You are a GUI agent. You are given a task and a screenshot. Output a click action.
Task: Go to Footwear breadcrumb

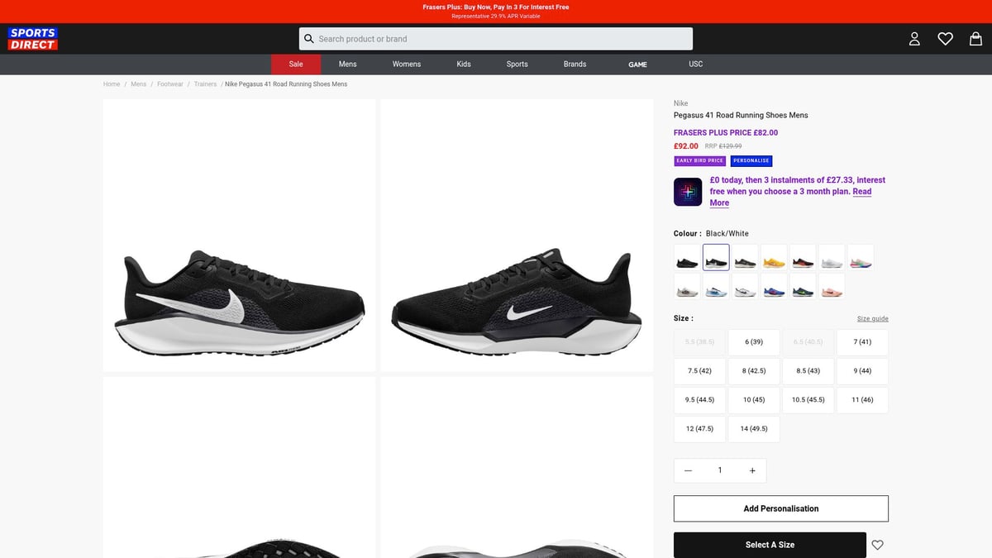170,84
